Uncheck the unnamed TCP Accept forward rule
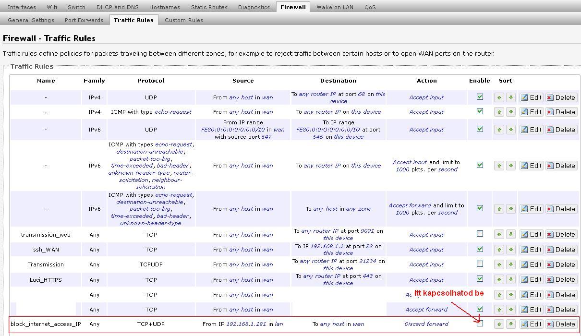581x336 pixels. 480,309
